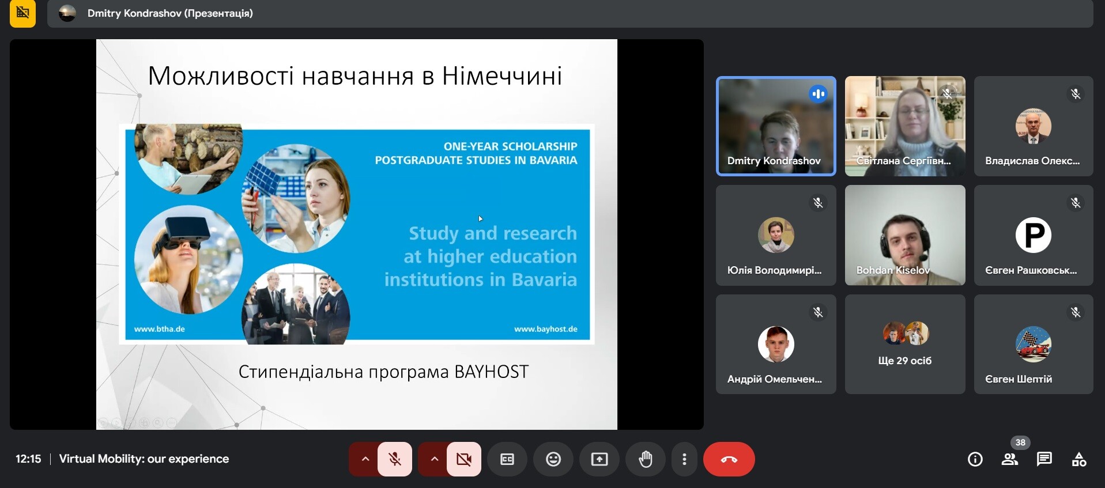Click muted mic icon on Світлана Сергіївн... tile
The width and height of the screenshot is (1105, 488).
pos(947,94)
